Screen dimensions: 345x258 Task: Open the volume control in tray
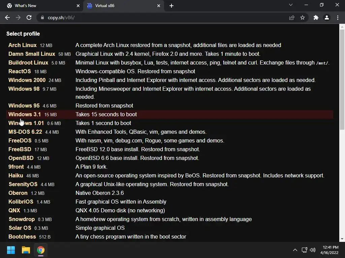pyautogui.click(x=312, y=250)
